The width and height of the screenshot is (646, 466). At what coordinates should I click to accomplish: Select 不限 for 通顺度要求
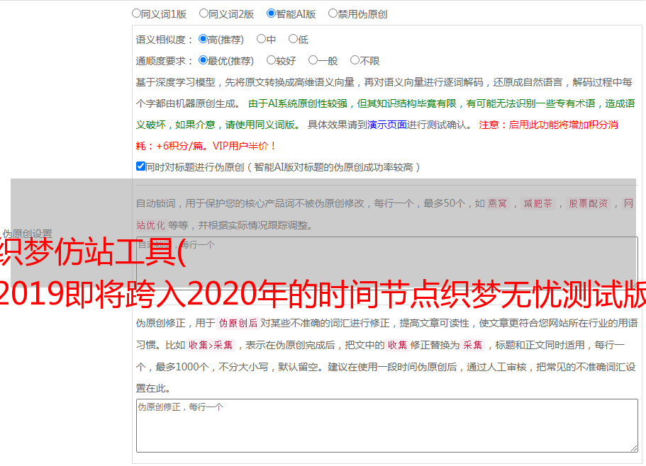(355, 60)
